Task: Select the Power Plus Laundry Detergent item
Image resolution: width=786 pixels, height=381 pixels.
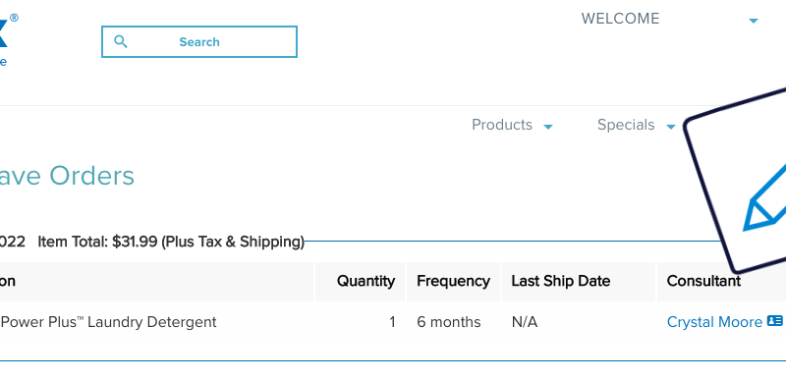Action: [108, 322]
